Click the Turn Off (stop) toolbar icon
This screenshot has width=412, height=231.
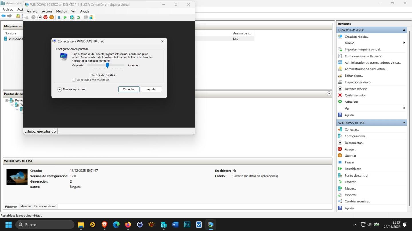coord(40,17)
